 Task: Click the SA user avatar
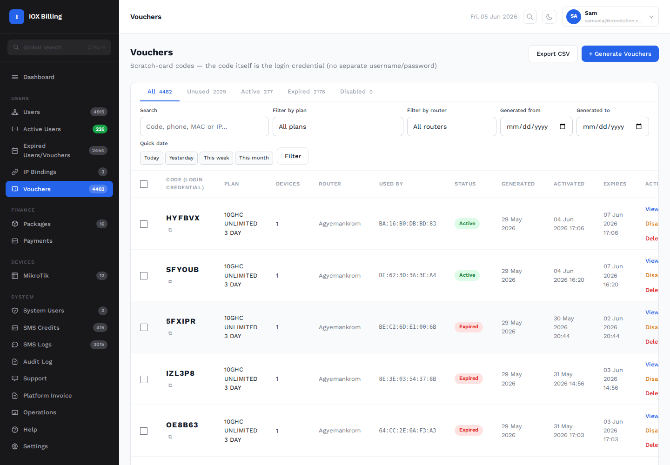[x=574, y=17]
